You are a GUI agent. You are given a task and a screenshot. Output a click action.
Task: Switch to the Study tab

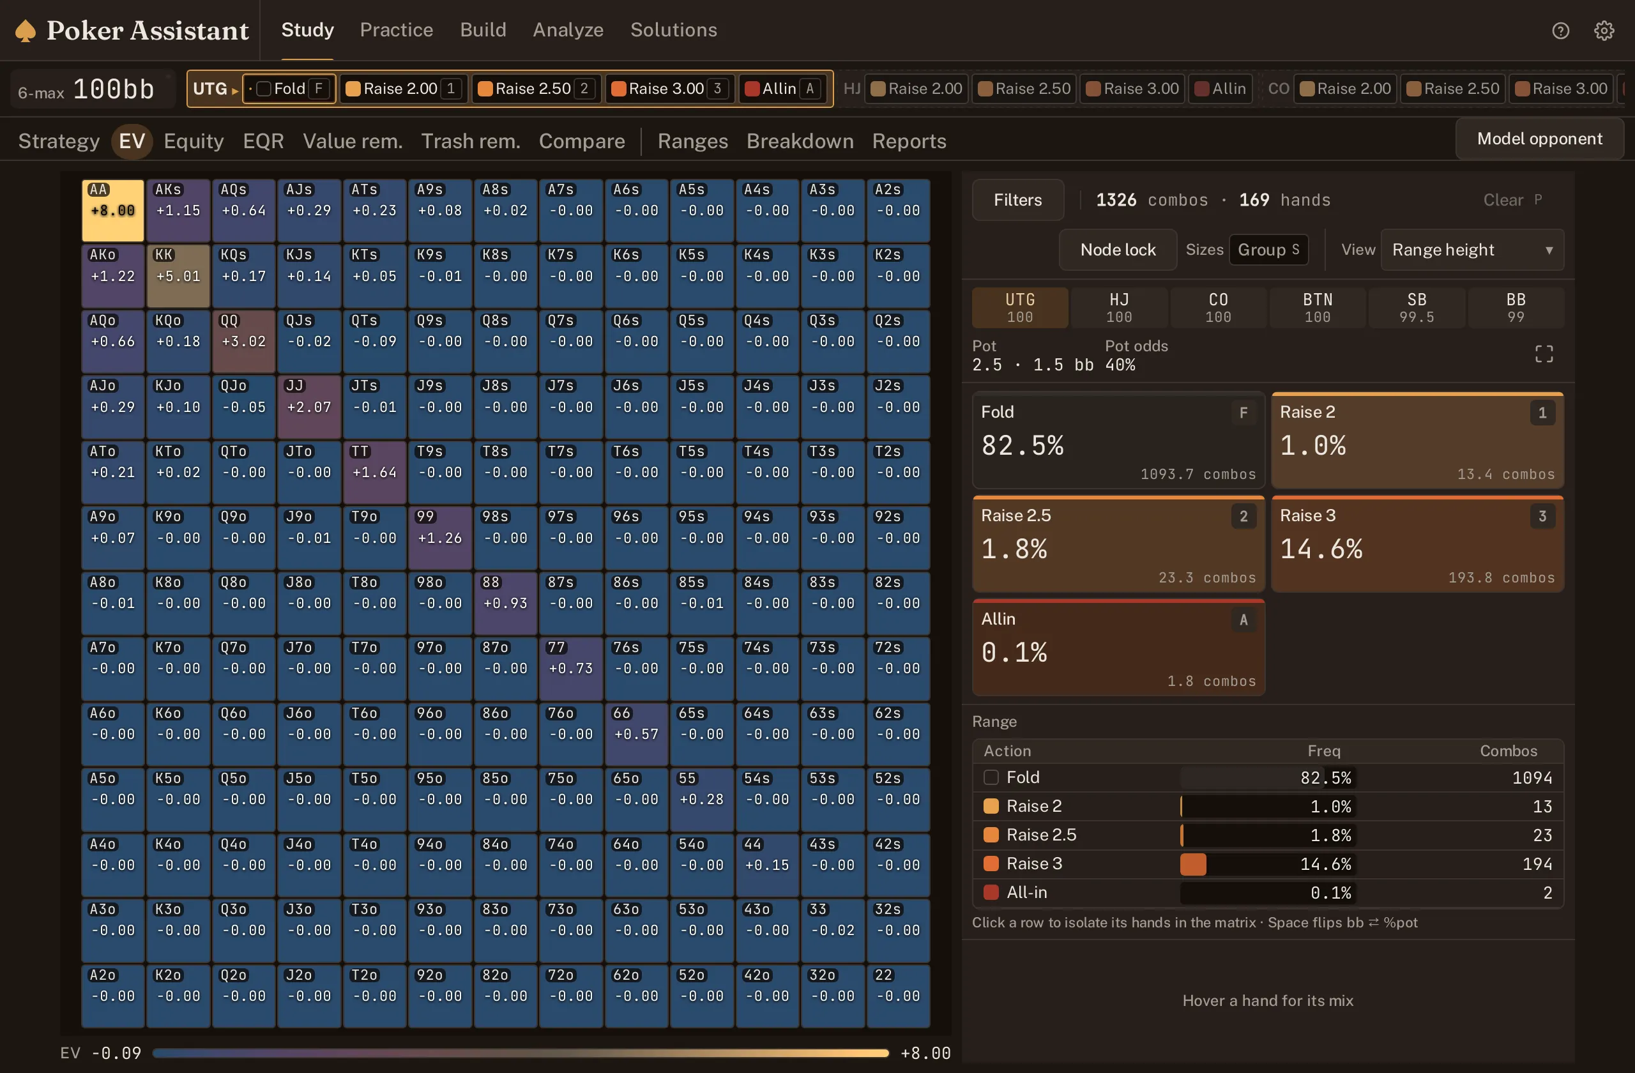(x=307, y=29)
